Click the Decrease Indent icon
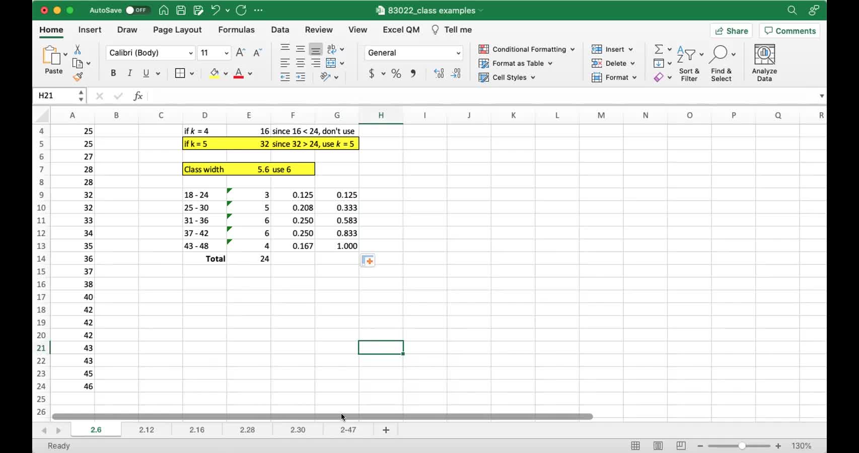 pyautogui.click(x=285, y=77)
